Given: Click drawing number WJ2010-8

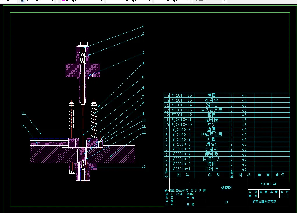Looking at the screenshot, I should [181, 134].
